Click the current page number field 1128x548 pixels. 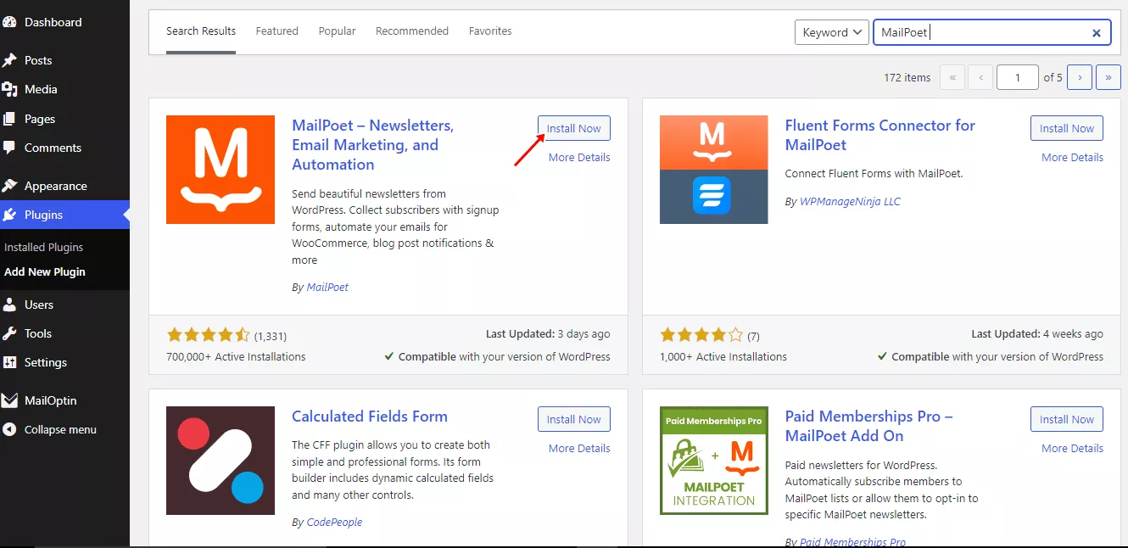coord(1018,77)
